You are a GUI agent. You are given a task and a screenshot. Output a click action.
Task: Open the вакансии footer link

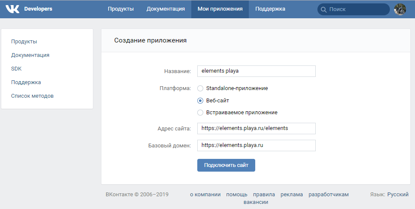(256, 202)
